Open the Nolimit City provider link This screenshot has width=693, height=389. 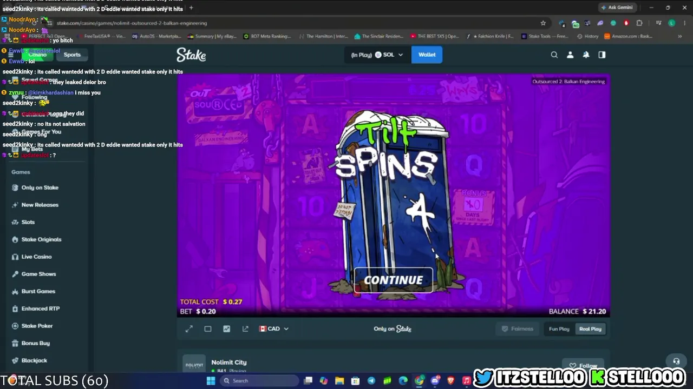[x=229, y=362]
